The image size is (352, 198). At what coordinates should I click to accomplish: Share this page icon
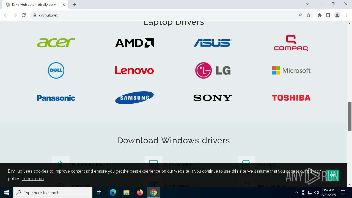tap(300, 15)
